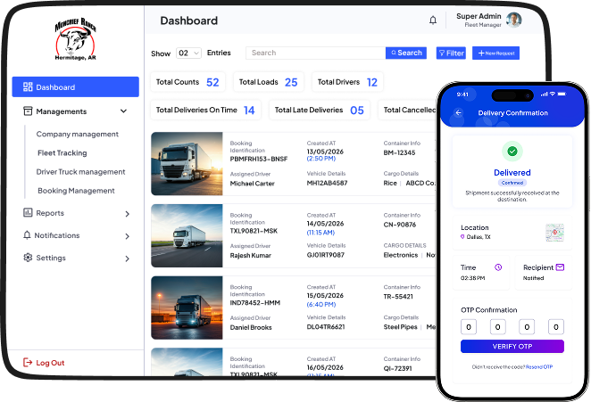Screen dimensions: 591x402
Task: Tap the first OTP digit box
Action: click(x=469, y=327)
